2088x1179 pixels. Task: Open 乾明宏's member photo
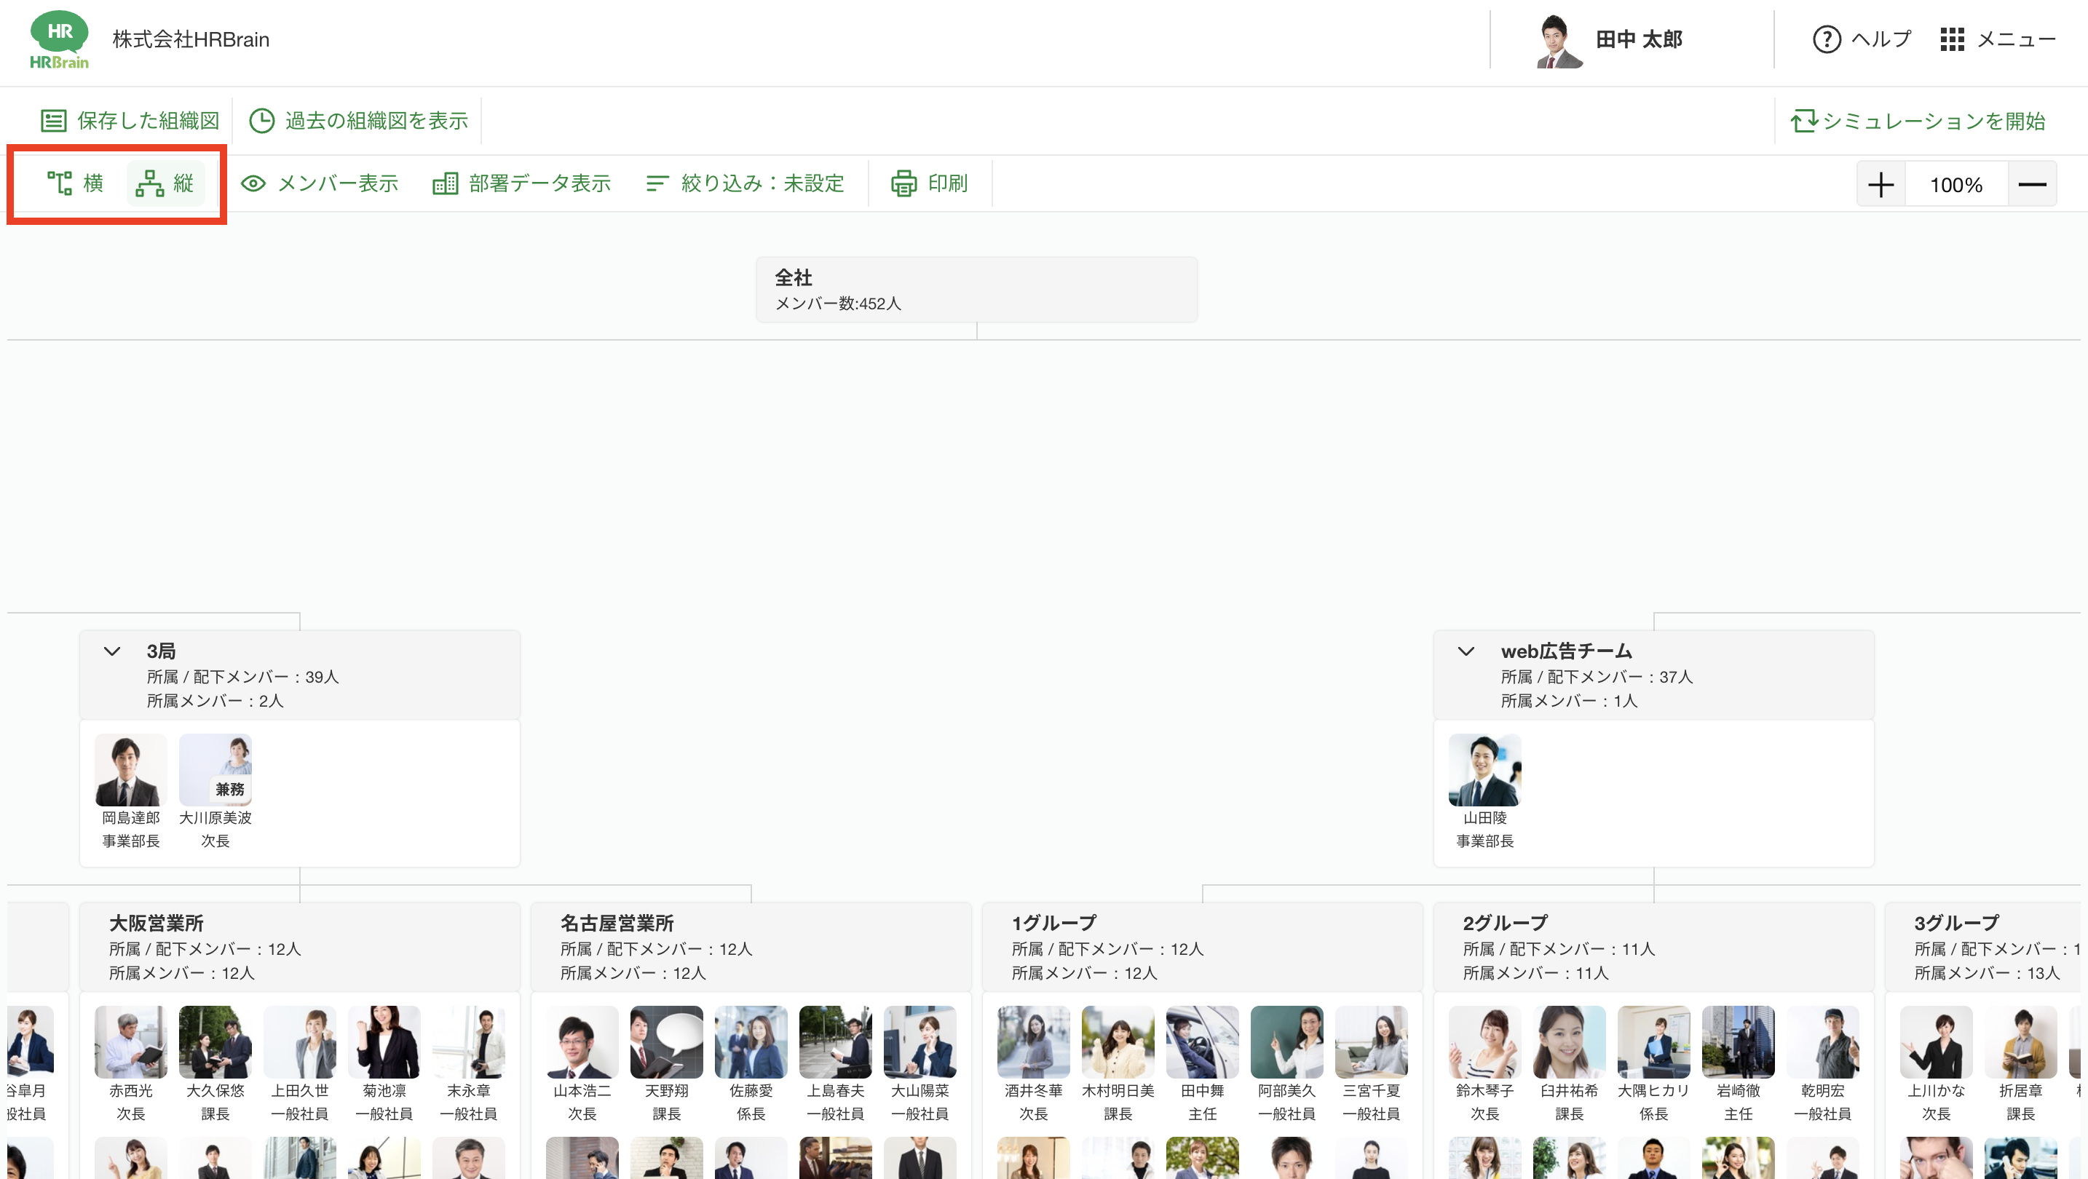coord(1822,1042)
